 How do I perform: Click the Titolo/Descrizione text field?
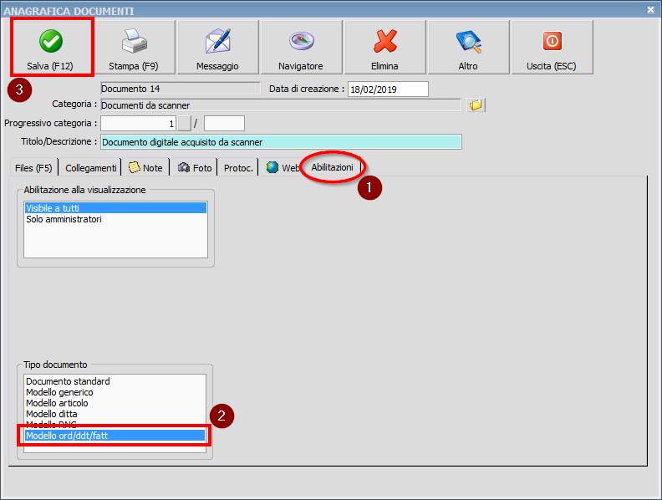tap(280, 142)
